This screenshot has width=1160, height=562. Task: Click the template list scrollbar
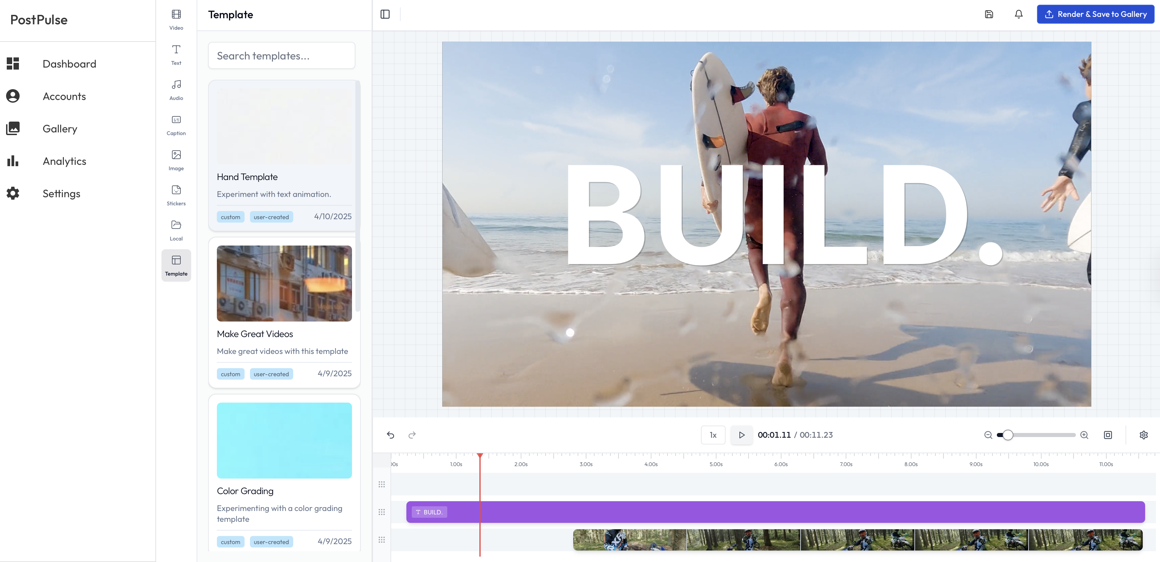pyautogui.click(x=357, y=196)
